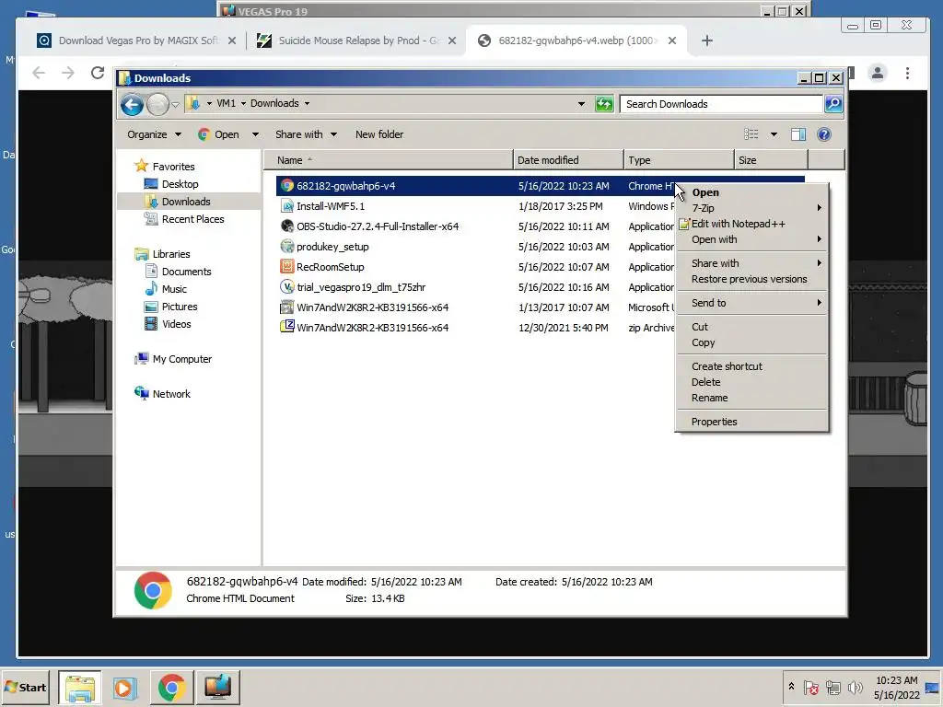The height and width of the screenshot is (707, 943).
Task: Click the Search Downloads input field
Action: pyautogui.click(x=721, y=104)
